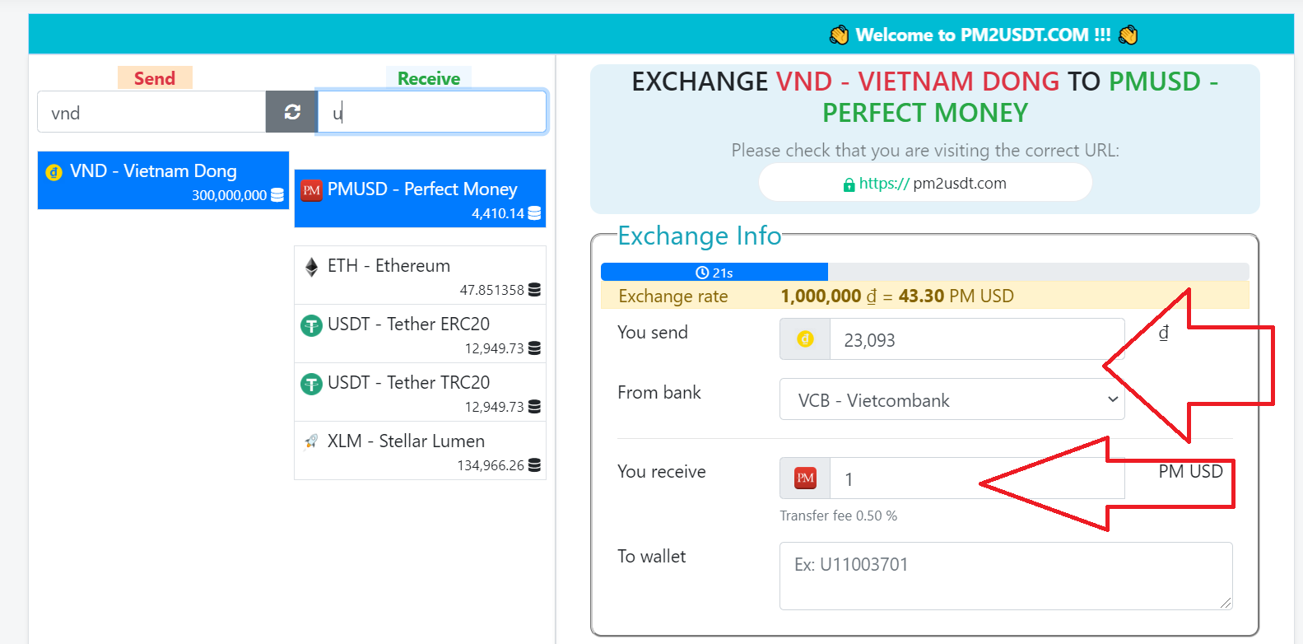Image resolution: width=1303 pixels, height=644 pixels.
Task: Click the PM icon in You receive field
Action: (805, 478)
